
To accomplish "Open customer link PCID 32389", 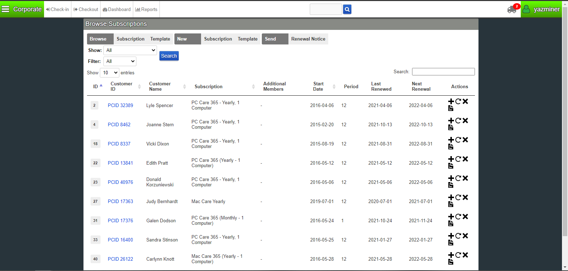I will click(120, 106).
